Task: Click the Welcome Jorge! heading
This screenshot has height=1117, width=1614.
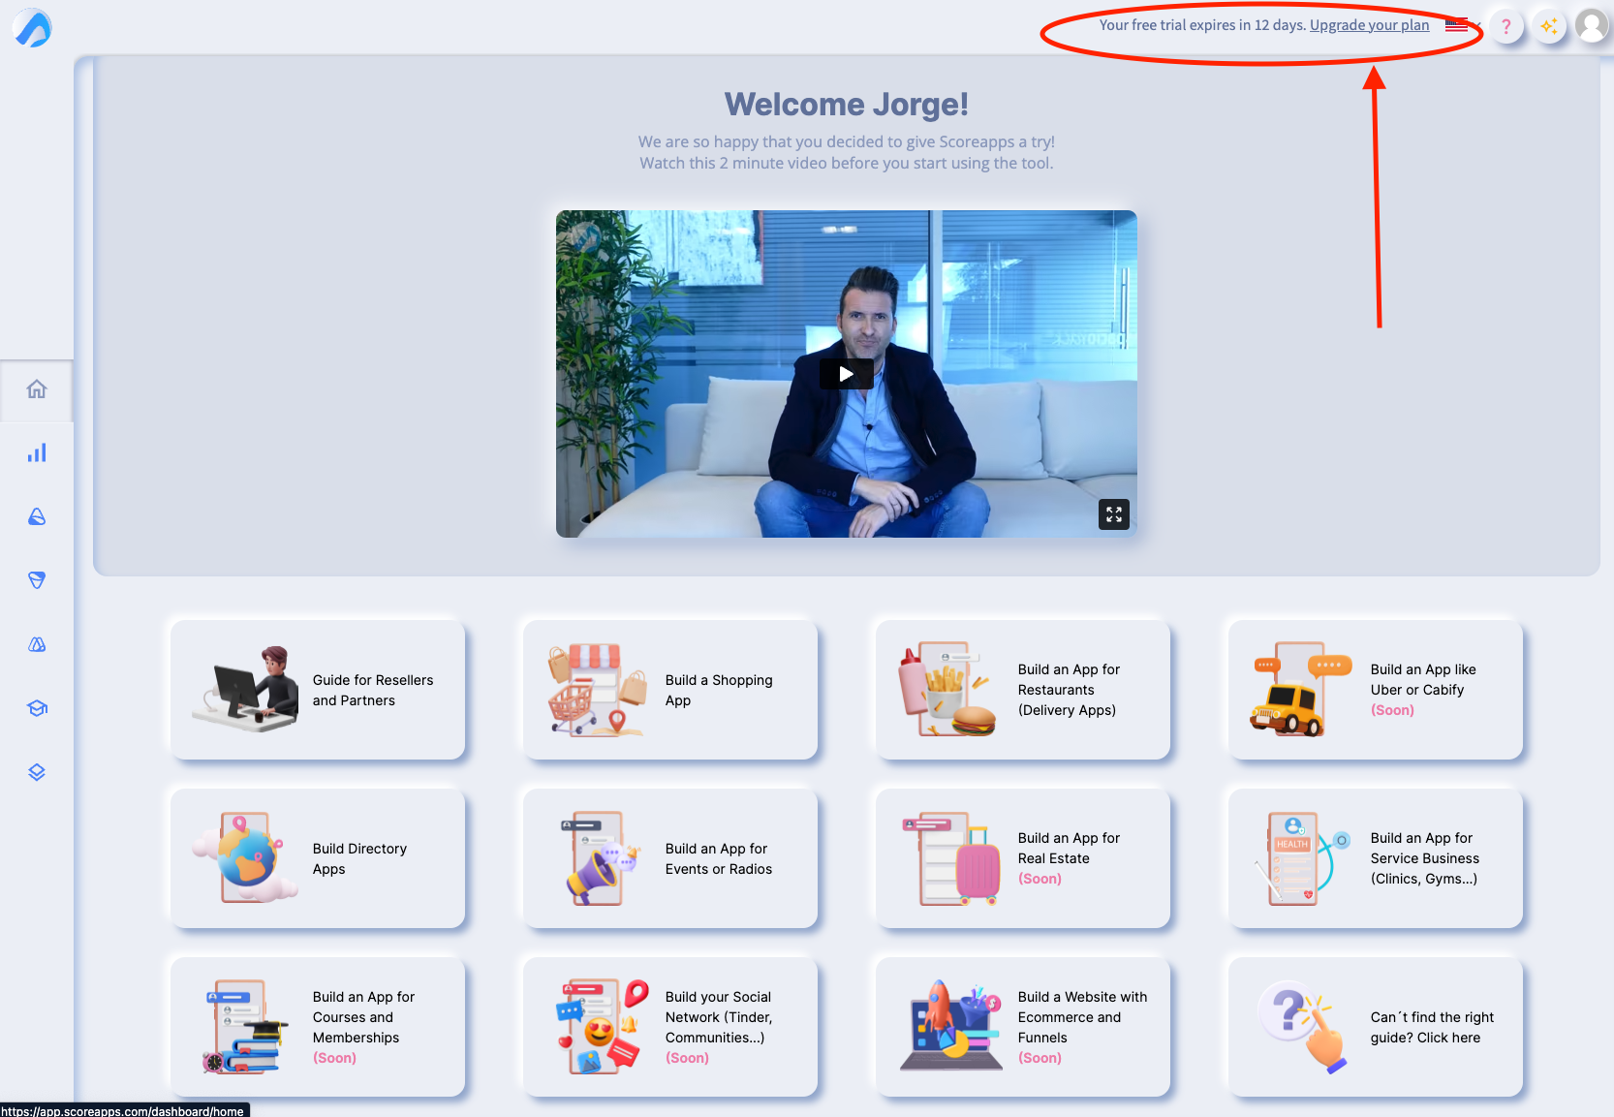Action: (x=847, y=104)
